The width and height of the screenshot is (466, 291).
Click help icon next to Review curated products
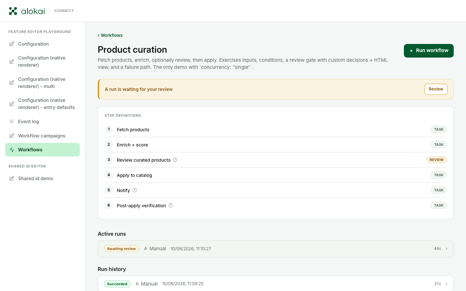point(175,160)
